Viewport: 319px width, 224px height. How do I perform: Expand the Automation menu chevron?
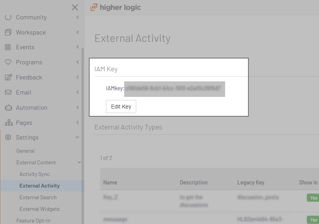tap(78, 108)
